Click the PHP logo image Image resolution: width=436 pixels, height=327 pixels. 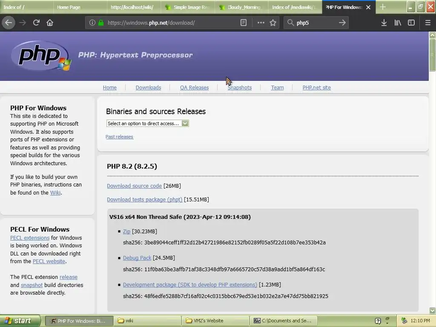41,56
